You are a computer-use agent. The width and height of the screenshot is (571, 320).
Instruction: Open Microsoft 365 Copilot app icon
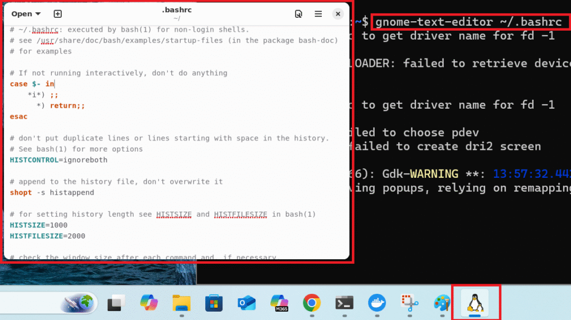[x=279, y=303]
